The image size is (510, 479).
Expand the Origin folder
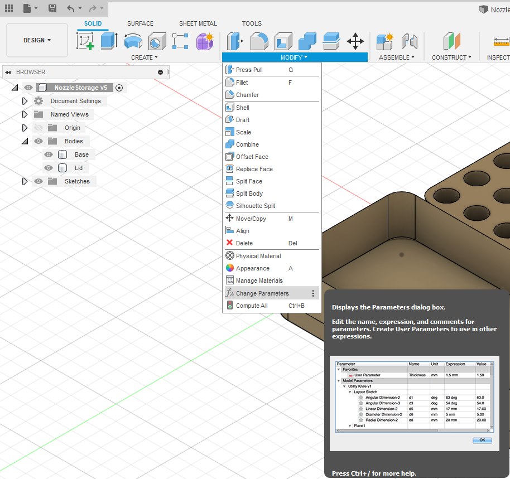[25, 128]
